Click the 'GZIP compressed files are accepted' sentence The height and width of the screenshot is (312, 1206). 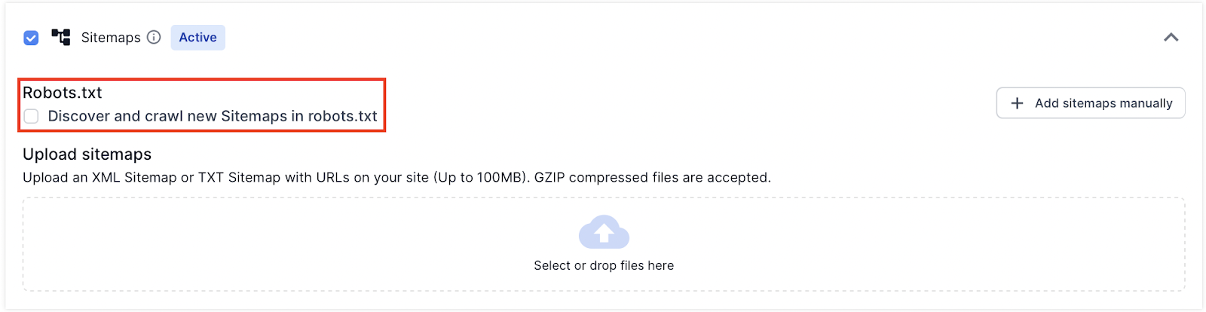click(x=653, y=178)
